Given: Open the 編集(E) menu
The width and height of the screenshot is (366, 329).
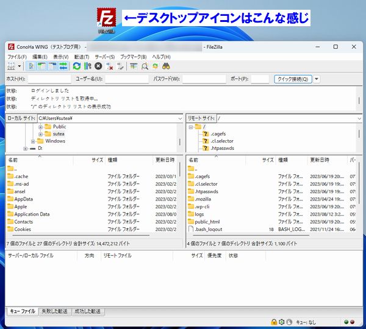Looking at the screenshot, I should 40,57.
